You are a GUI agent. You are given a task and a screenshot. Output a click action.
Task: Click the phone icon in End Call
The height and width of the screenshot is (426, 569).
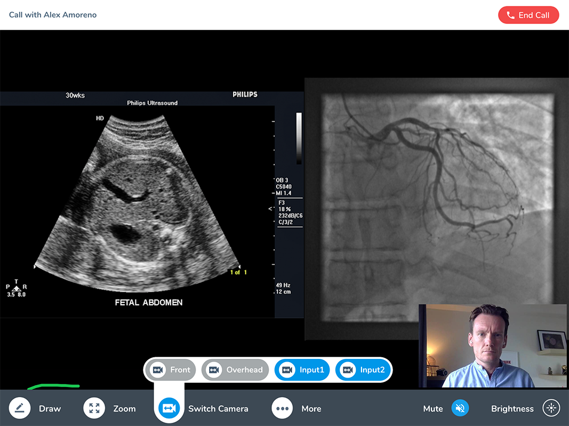pos(510,15)
